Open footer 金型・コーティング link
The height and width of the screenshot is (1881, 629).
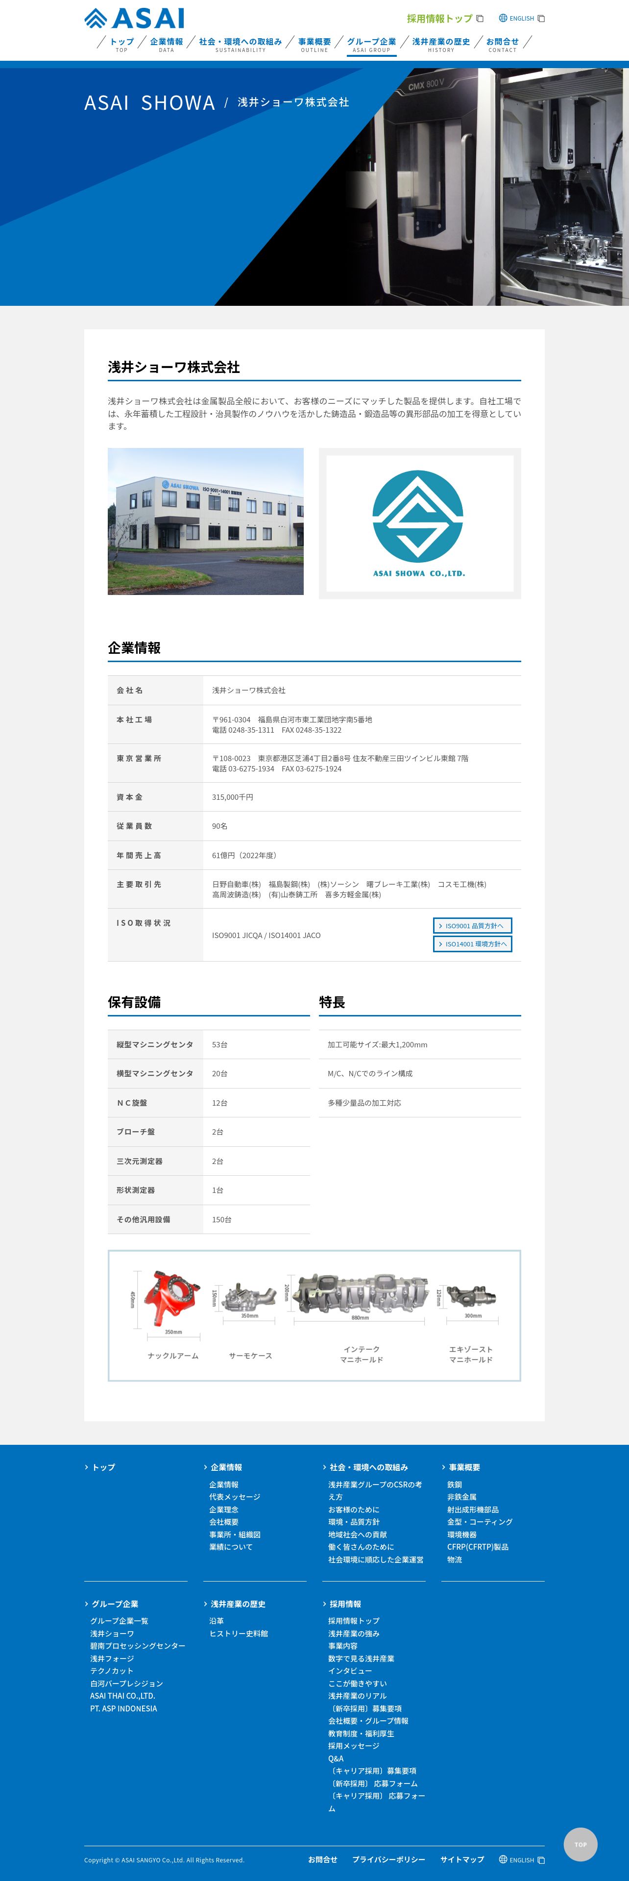tap(480, 1522)
